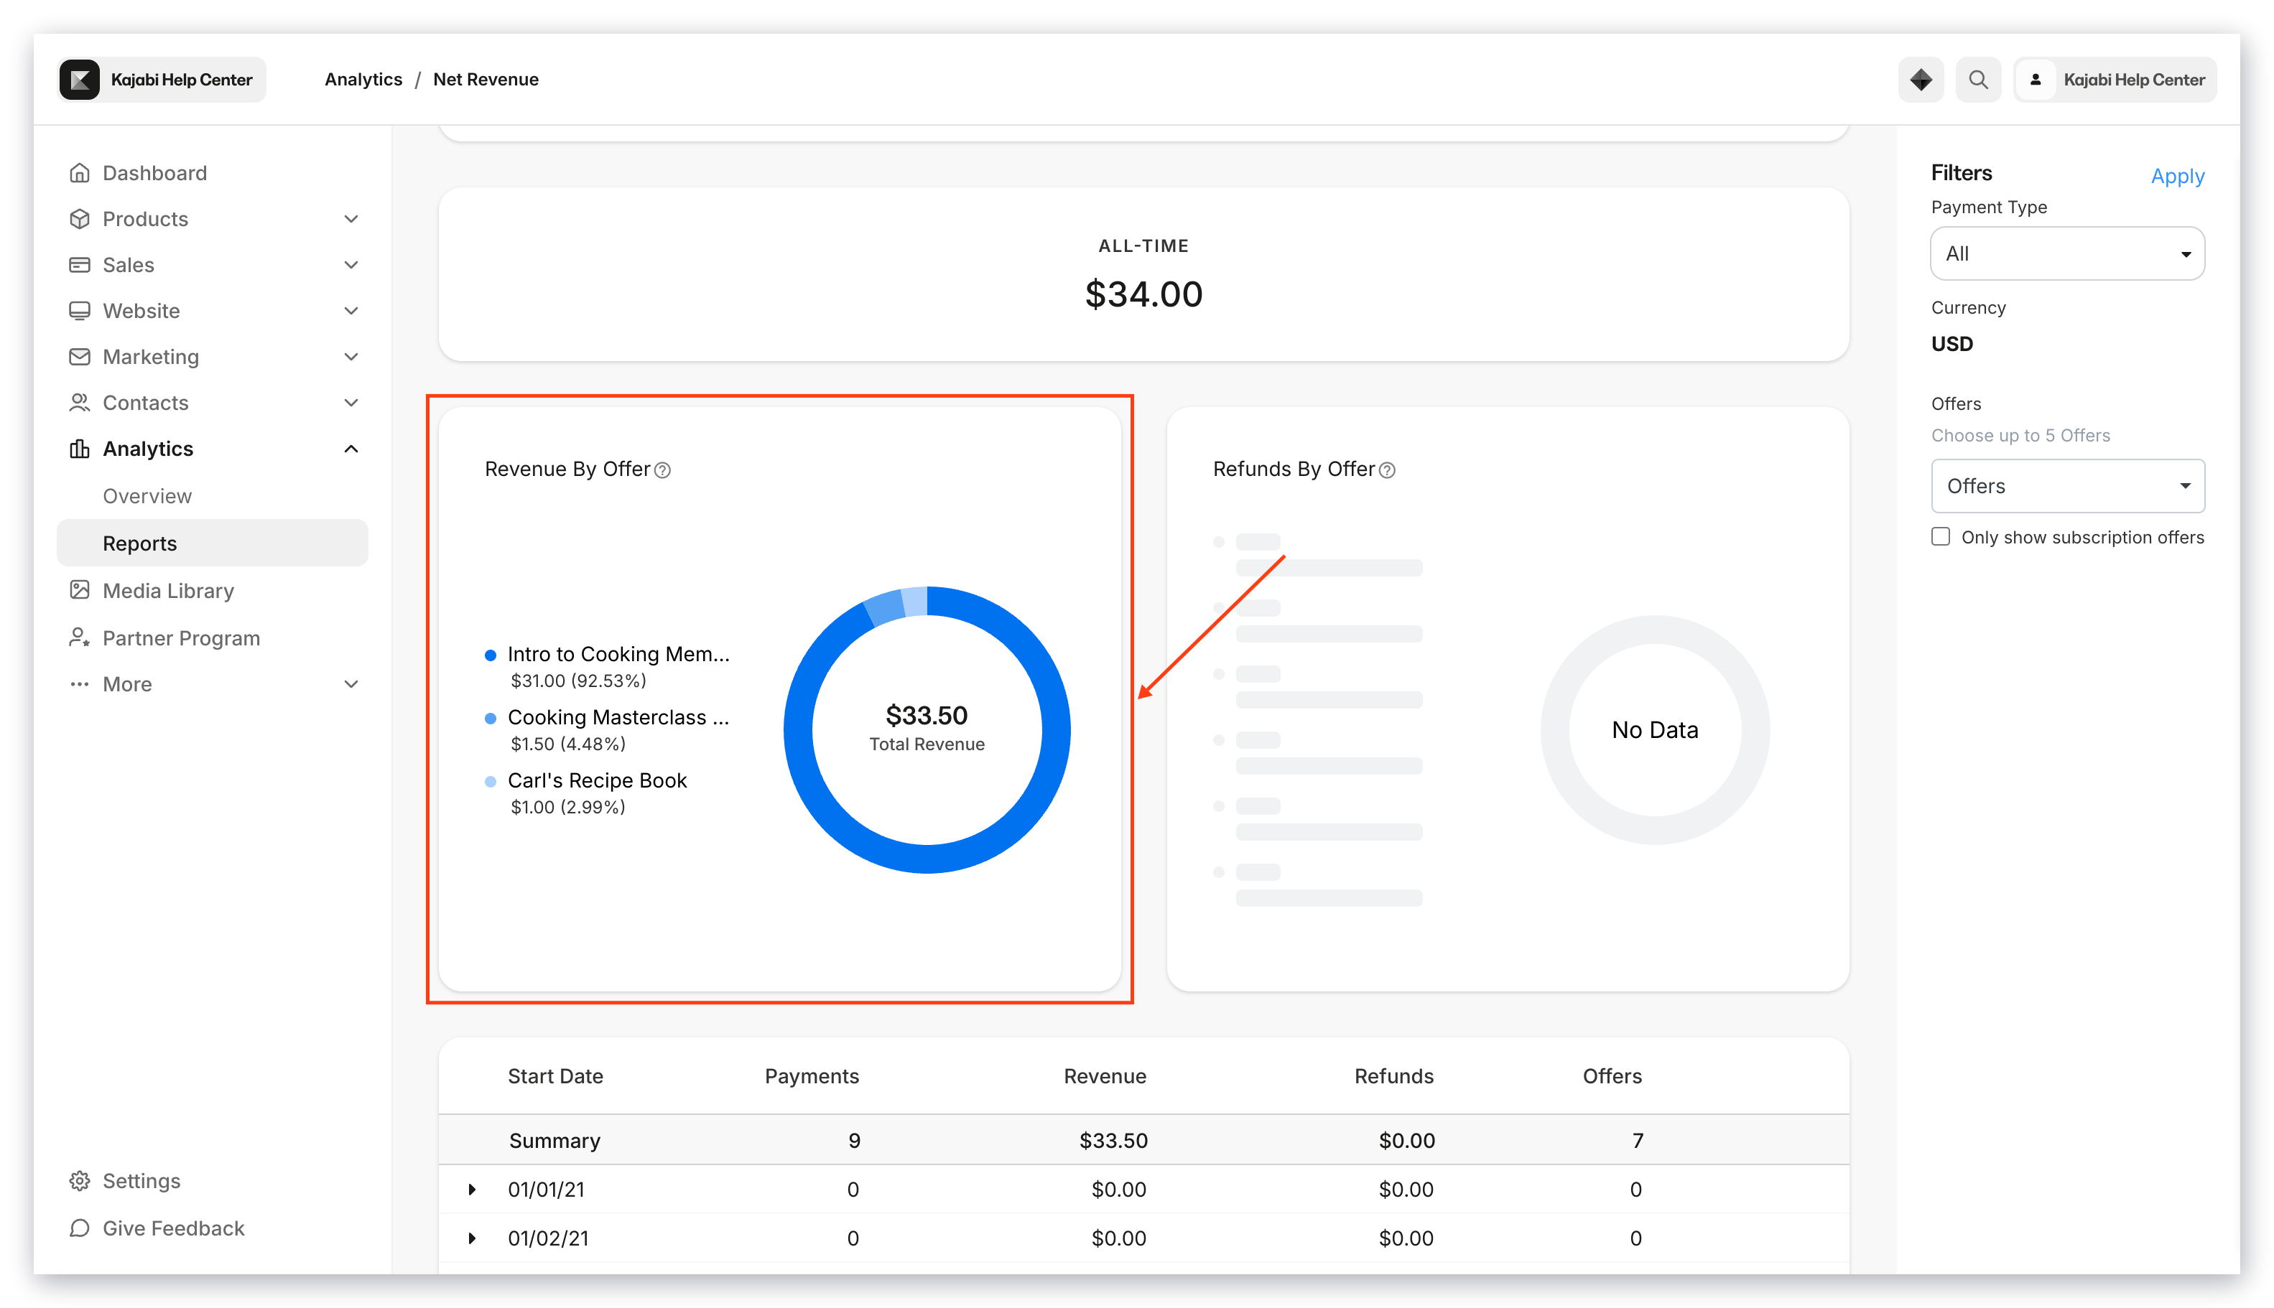Click the Kajabi logo icon
The width and height of the screenshot is (2274, 1308).
(79, 80)
